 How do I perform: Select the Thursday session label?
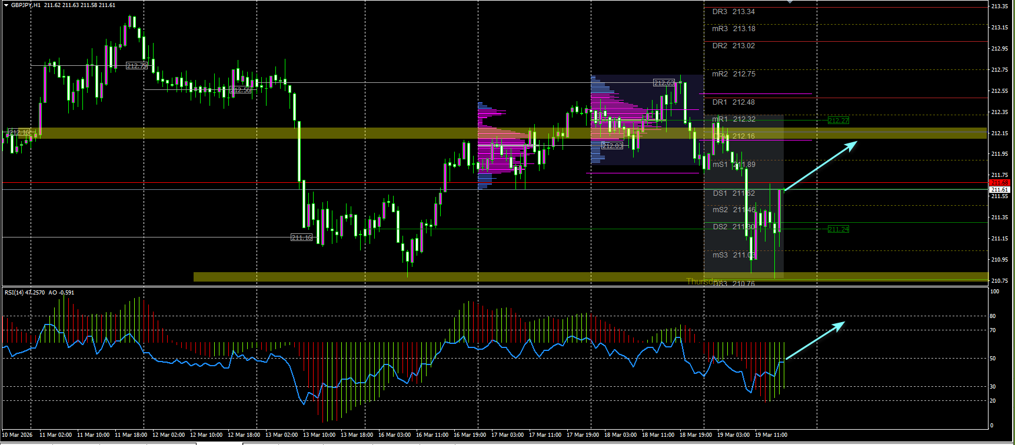704,282
